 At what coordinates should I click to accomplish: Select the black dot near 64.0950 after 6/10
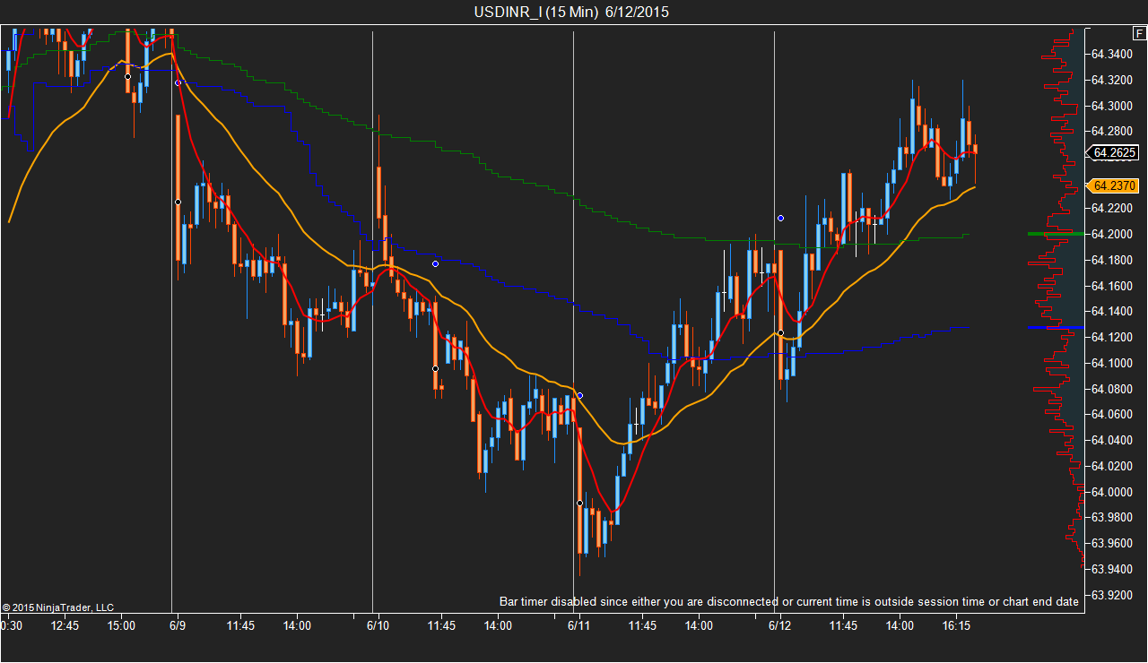(x=435, y=368)
